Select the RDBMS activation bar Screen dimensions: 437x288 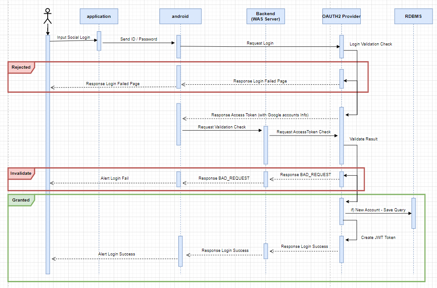tap(413, 214)
